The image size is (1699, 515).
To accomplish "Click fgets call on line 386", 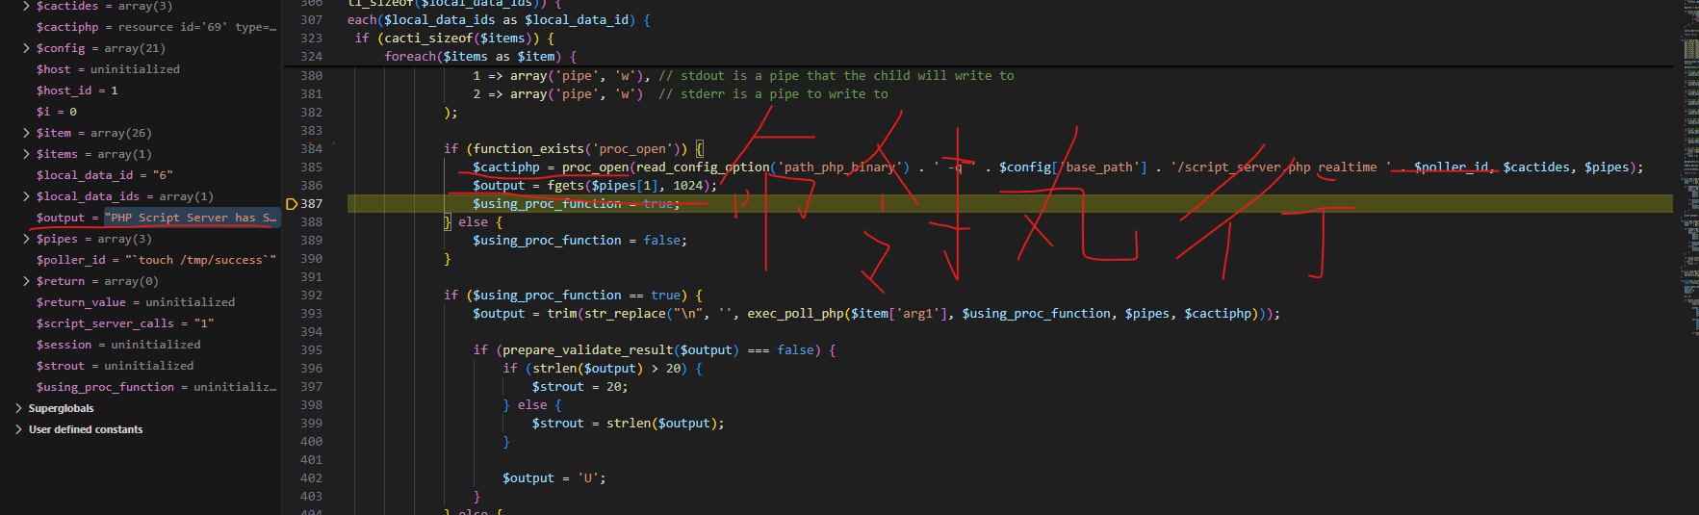I will pos(565,186).
